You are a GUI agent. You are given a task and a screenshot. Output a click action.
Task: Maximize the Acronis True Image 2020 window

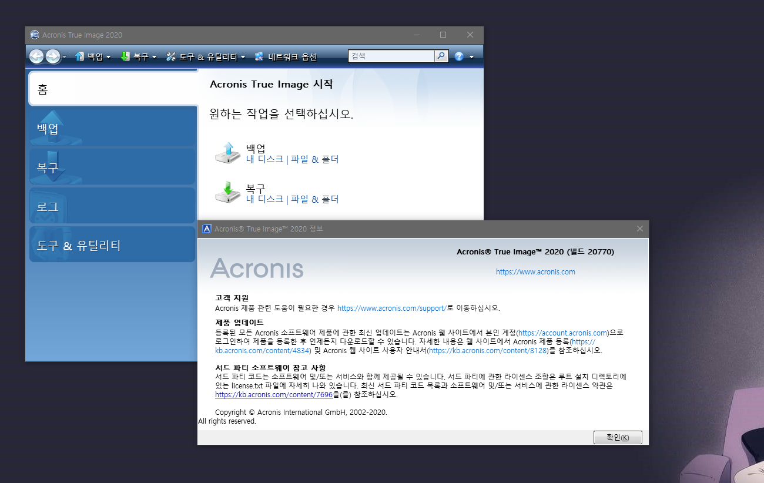(443, 35)
